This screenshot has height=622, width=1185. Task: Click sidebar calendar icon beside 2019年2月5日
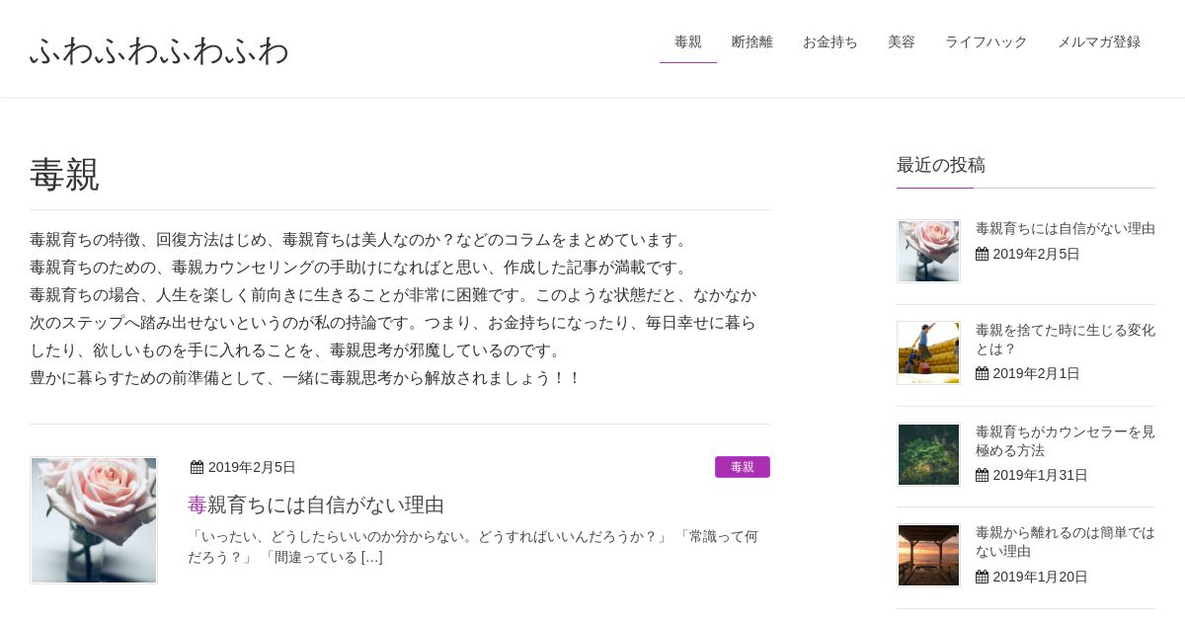[982, 254]
